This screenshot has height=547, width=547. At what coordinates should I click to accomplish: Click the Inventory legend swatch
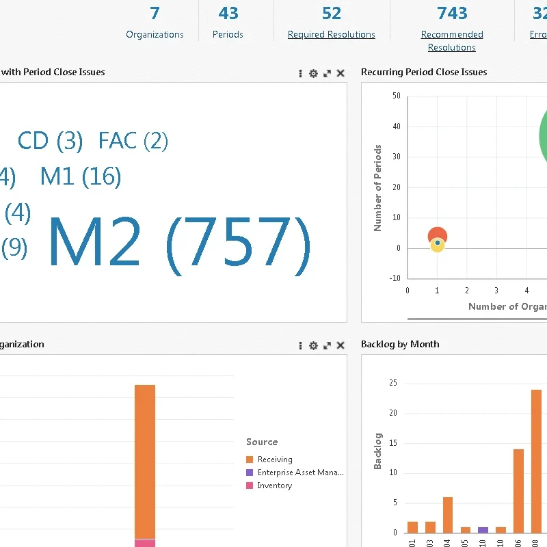(x=250, y=485)
